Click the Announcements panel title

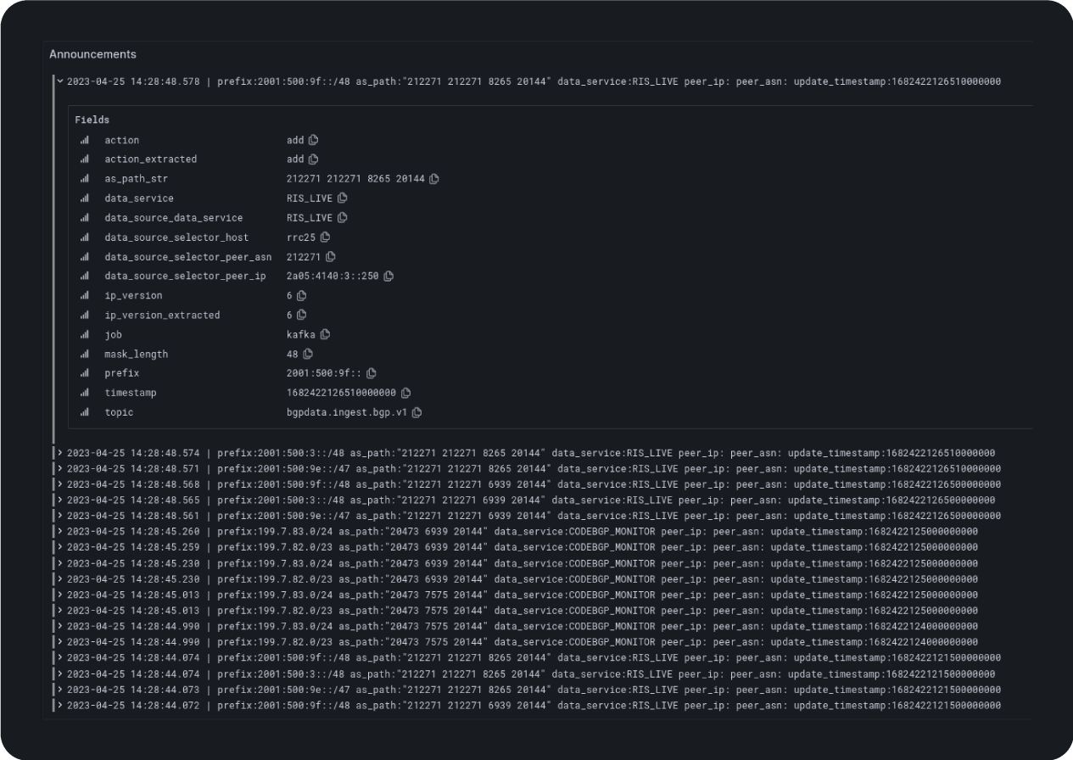pyautogui.click(x=92, y=54)
